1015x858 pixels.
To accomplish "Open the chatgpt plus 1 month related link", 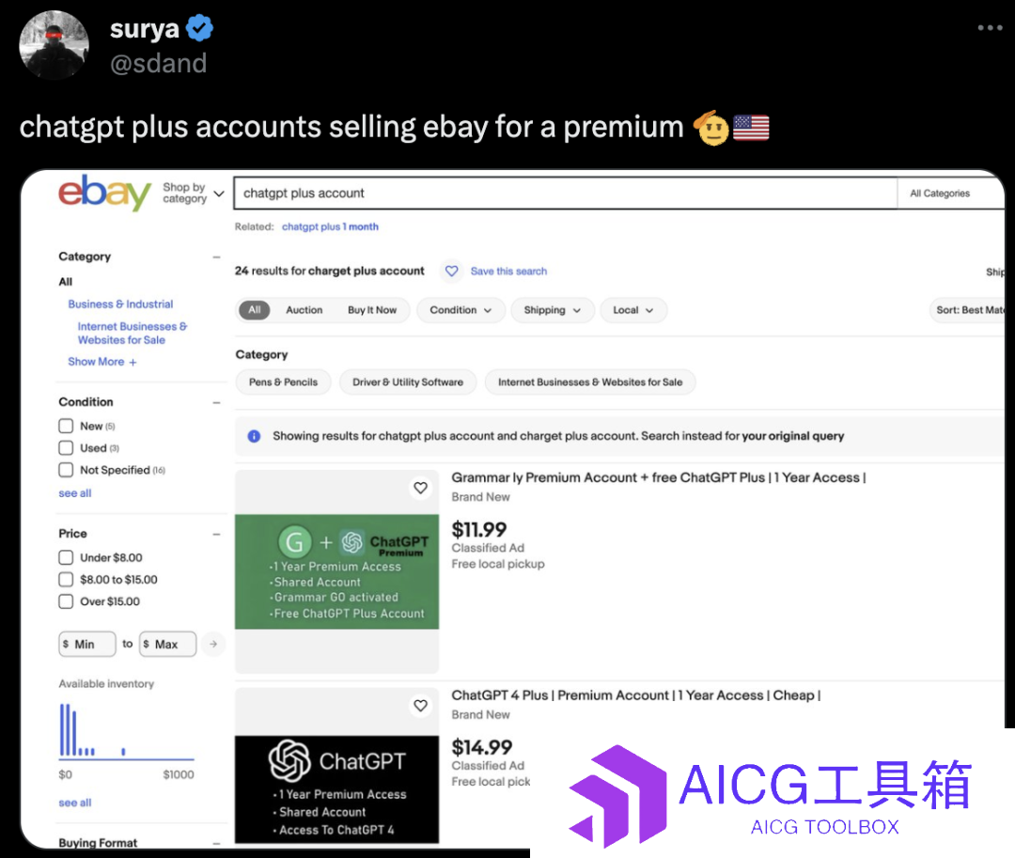I will (x=330, y=226).
